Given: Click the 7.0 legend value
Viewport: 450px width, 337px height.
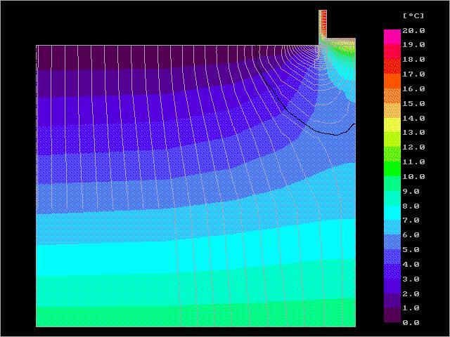Looking at the screenshot, I should [411, 220].
